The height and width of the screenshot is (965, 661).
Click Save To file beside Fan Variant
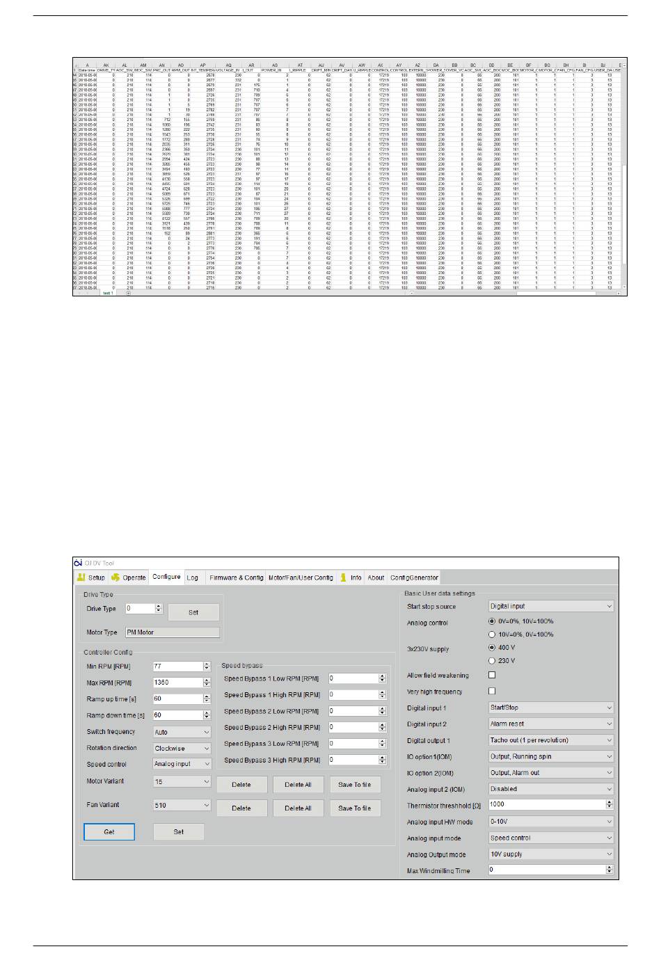pyautogui.click(x=355, y=808)
